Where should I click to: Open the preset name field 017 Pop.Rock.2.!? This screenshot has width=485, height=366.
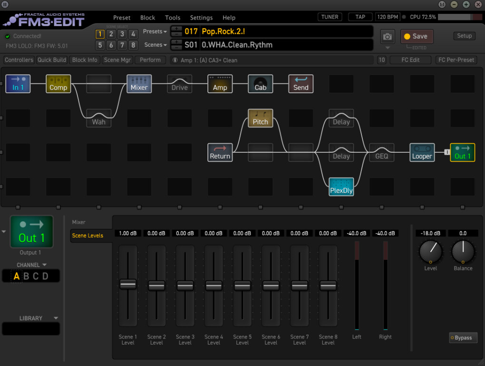click(x=286, y=31)
